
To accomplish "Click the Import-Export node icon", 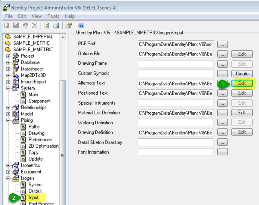I will pos(16,82).
